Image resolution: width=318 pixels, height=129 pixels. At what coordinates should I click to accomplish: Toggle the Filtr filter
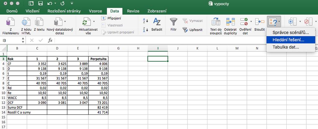click(x=173, y=25)
